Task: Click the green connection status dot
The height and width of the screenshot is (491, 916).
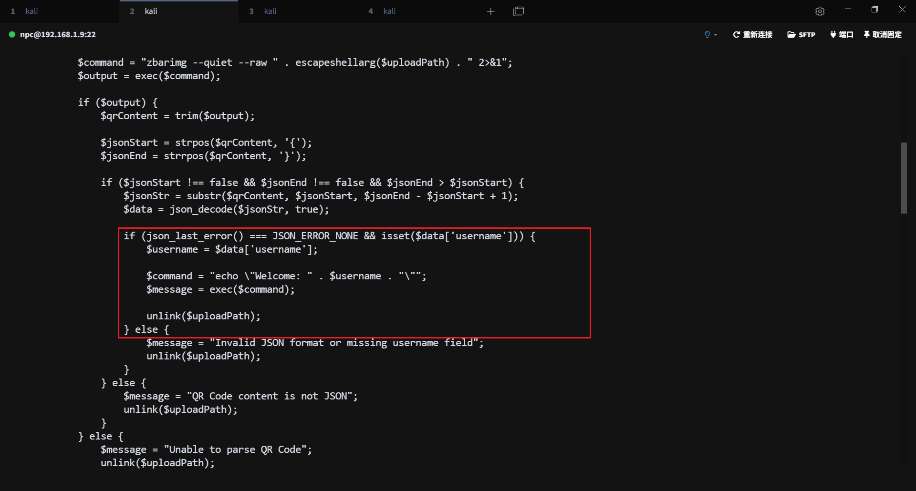Action: (x=12, y=34)
